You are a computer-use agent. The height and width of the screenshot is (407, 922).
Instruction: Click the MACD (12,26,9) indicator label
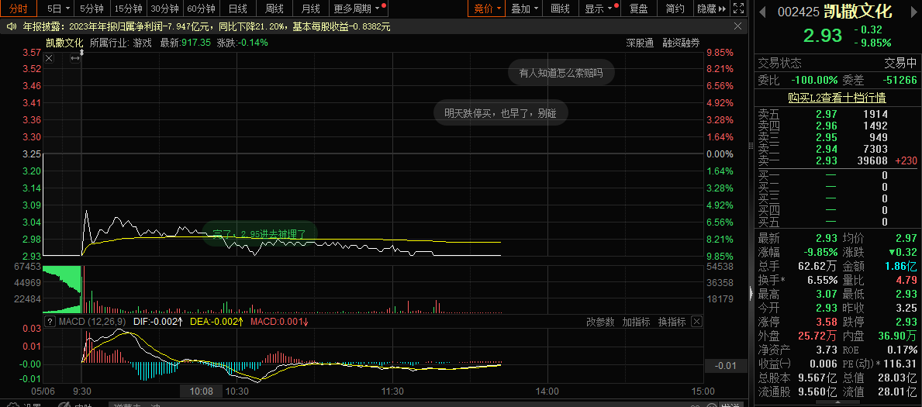pyautogui.click(x=92, y=322)
